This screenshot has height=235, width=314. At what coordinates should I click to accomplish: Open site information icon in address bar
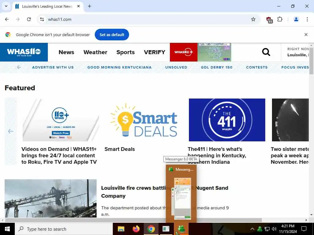(42, 19)
